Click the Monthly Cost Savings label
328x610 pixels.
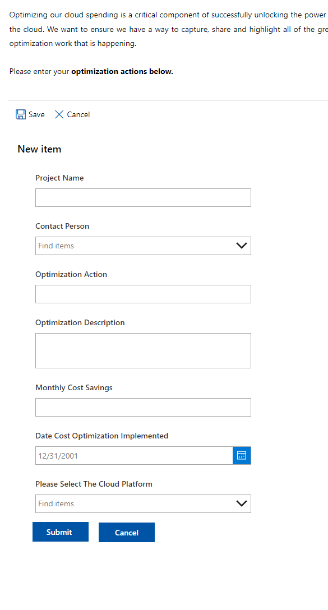(74, 387)
